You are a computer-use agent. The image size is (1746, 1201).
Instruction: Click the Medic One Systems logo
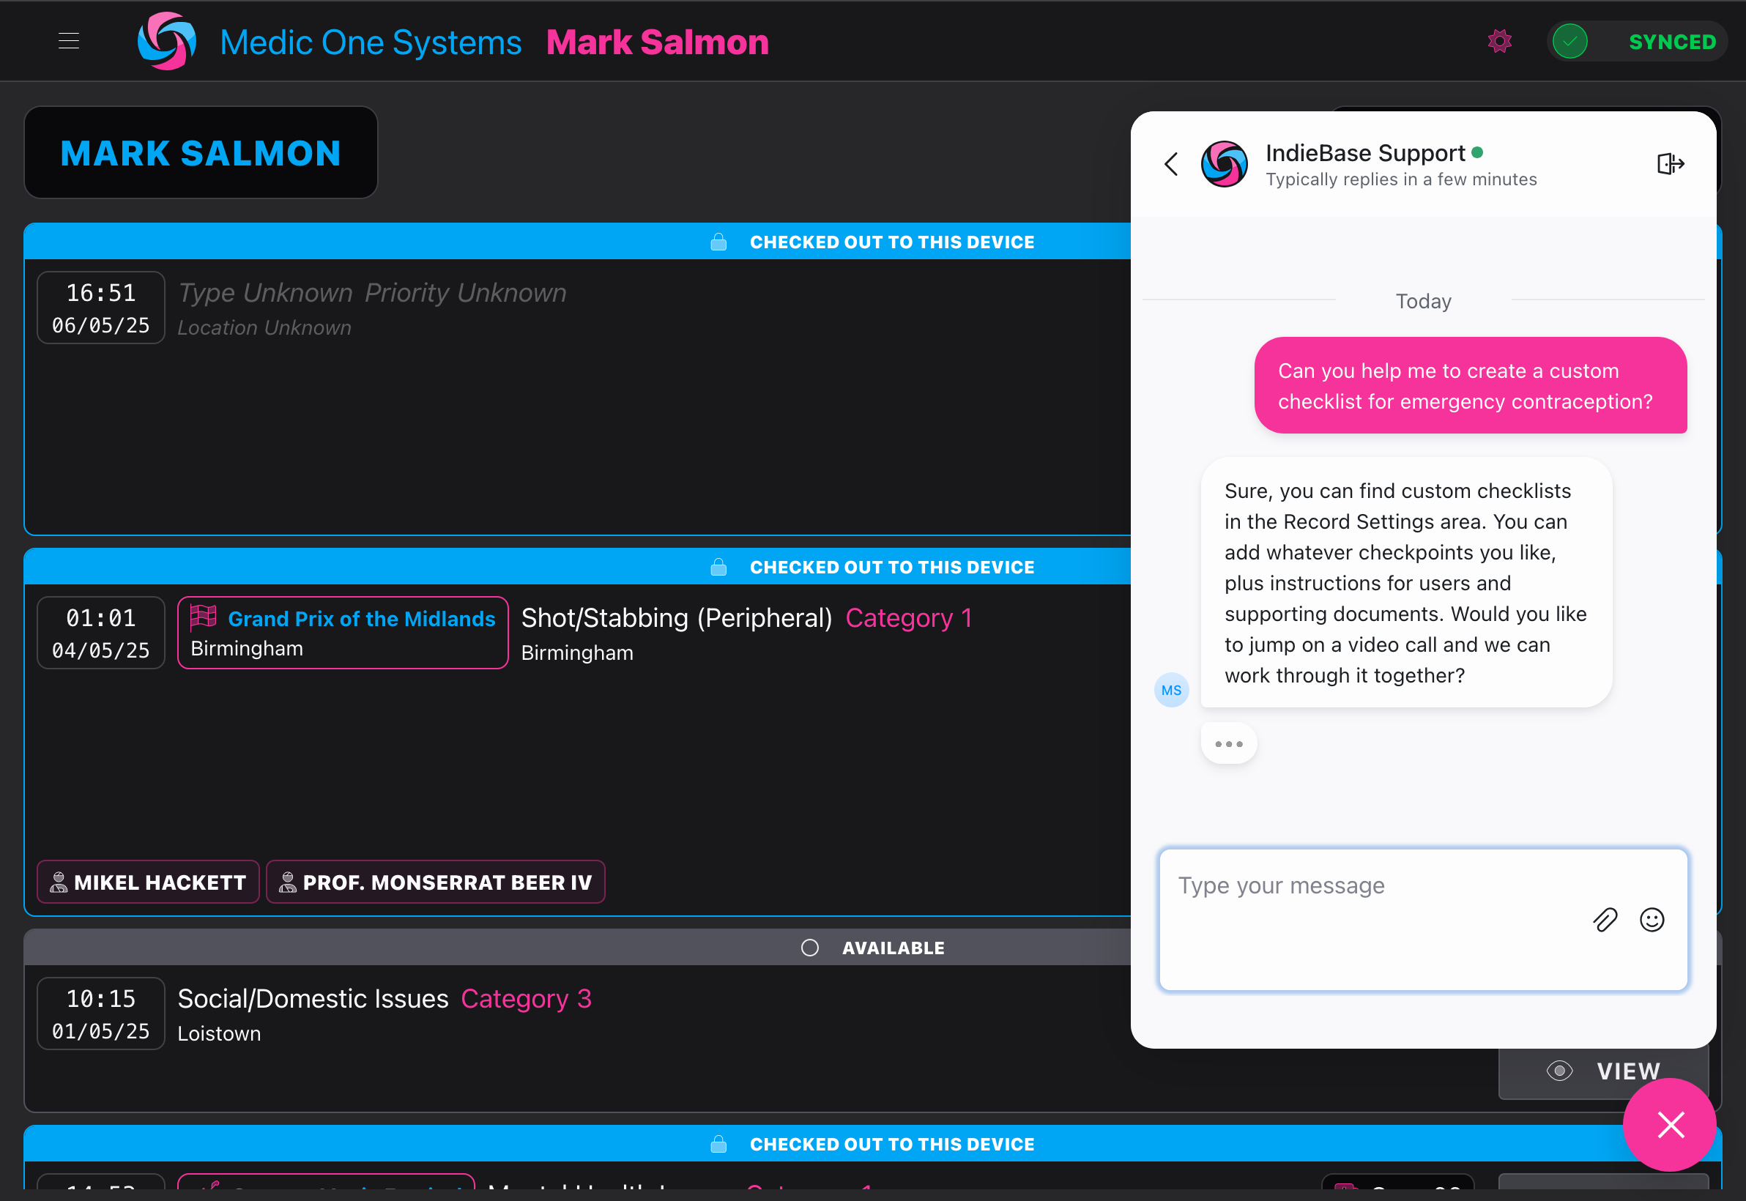tap(166, 42)
